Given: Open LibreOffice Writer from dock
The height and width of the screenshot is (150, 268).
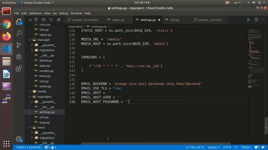Looking at the screenshot, I should [7, 74].
